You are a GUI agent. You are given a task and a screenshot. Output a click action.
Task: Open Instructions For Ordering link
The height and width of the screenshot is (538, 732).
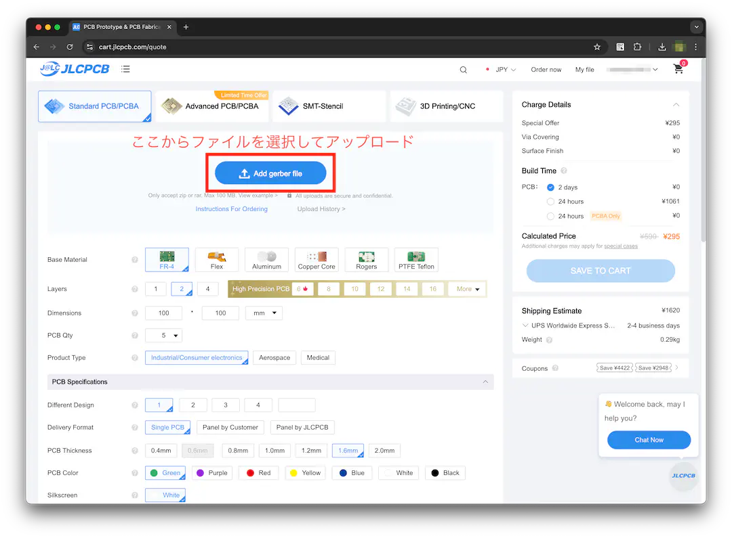pyautogui.click(x=232, y=209)
